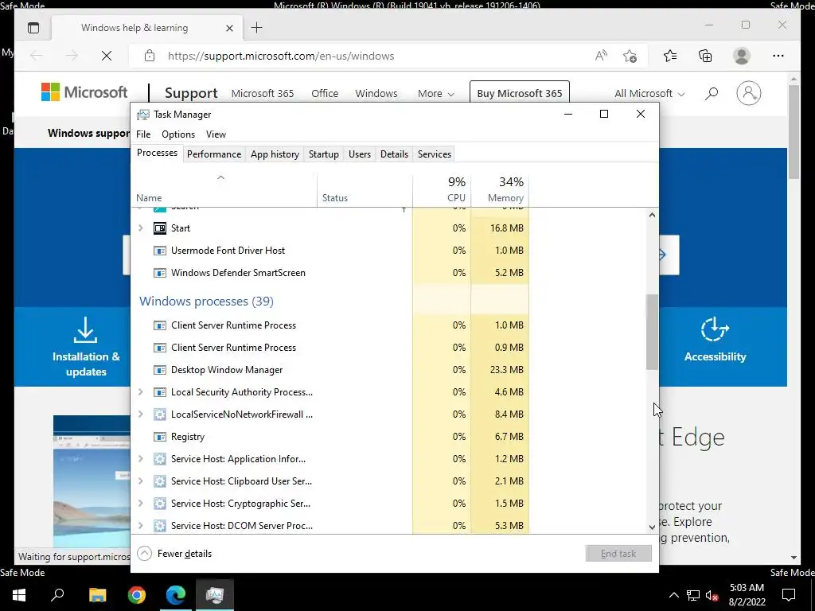Add this page to favorites in Edge

[x=630, y=56]
